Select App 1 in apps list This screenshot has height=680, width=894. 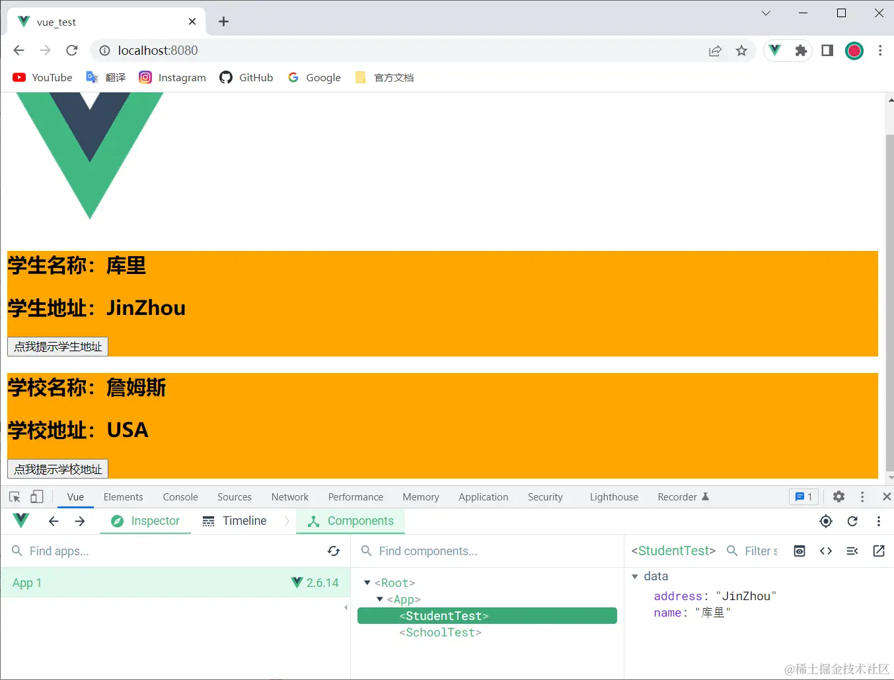pos(175,583)
